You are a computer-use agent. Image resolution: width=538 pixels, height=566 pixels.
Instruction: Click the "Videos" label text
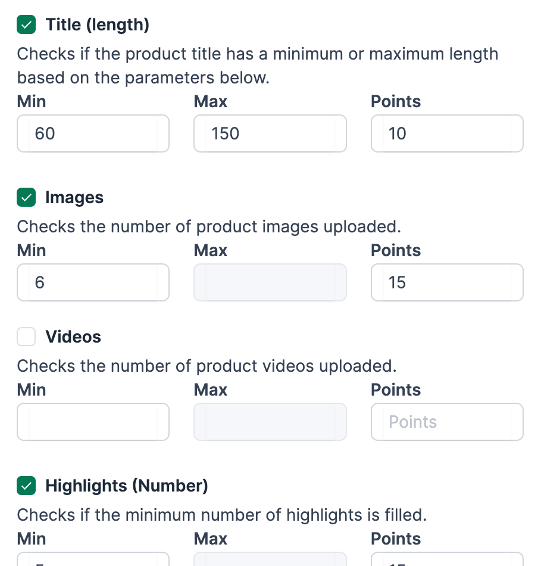73,337
